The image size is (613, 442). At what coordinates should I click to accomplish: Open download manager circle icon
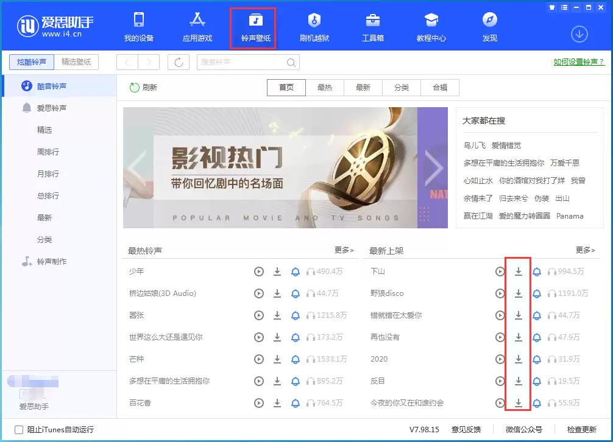point(579,34)
